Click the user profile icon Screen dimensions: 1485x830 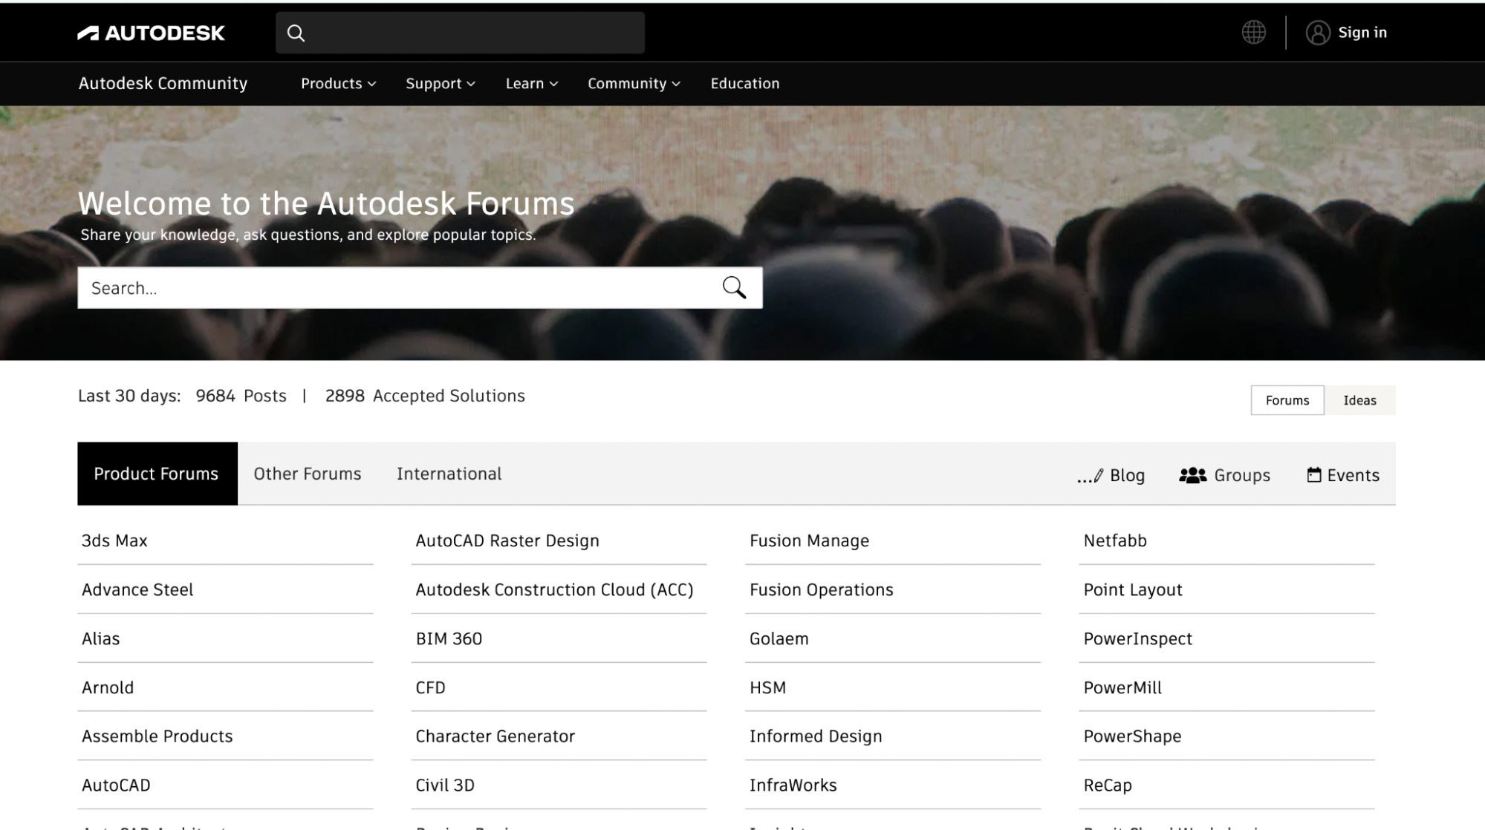coord(1318,33)
